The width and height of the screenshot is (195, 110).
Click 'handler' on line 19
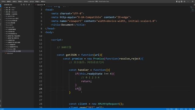[x=83, y=70]
